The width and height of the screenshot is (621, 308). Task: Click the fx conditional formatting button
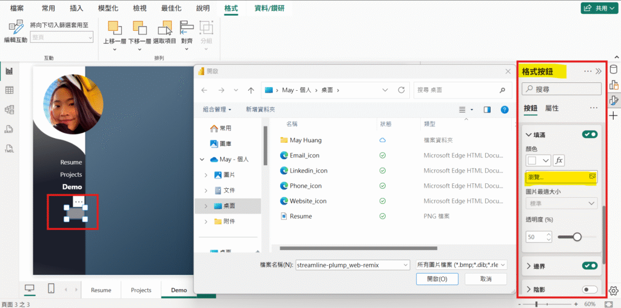[559, 160]
